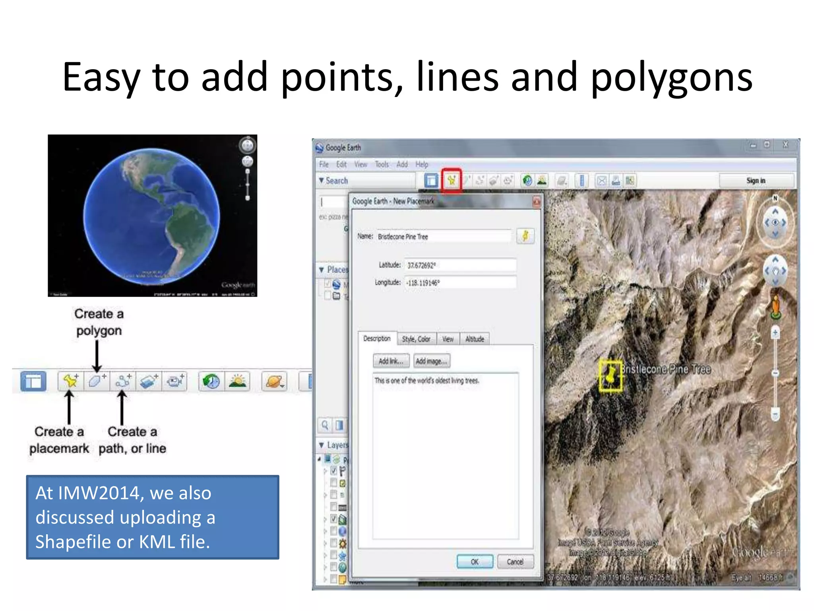The width and height of the screenshot is (814, 611).
Task: Expand the green 3D building layer arrow
Action: pyautogui.click(x=325, y=519)
